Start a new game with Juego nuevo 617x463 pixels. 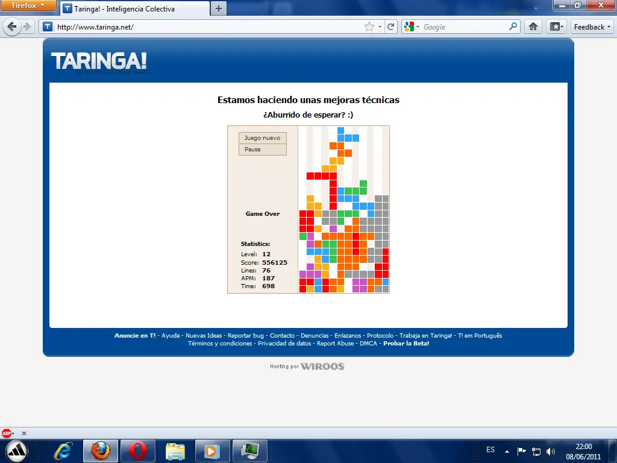click(263, 138)
